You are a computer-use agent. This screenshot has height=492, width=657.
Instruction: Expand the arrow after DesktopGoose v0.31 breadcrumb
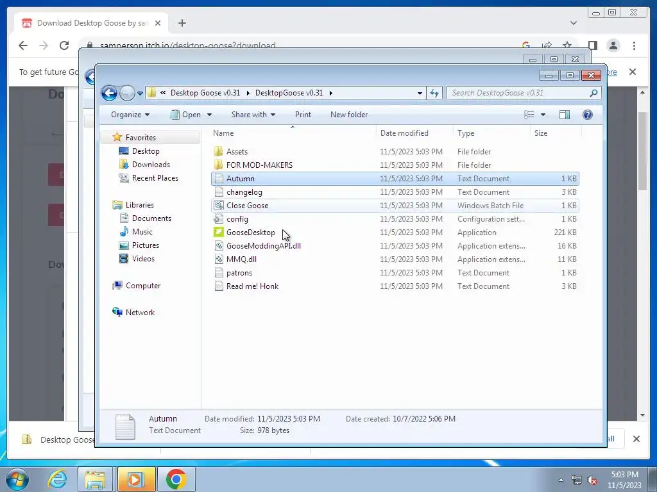tap(330, 93)
